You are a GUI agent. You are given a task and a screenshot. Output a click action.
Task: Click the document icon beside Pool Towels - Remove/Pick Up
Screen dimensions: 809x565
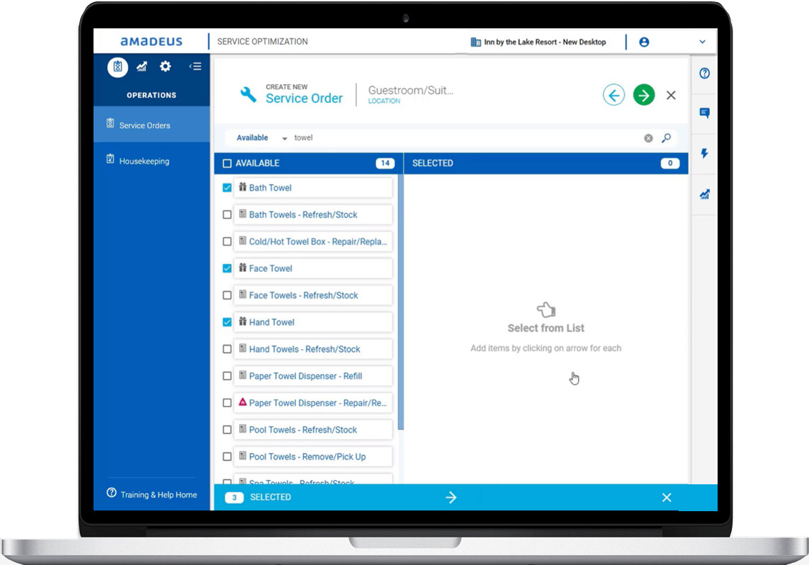[x=242, y=456]
